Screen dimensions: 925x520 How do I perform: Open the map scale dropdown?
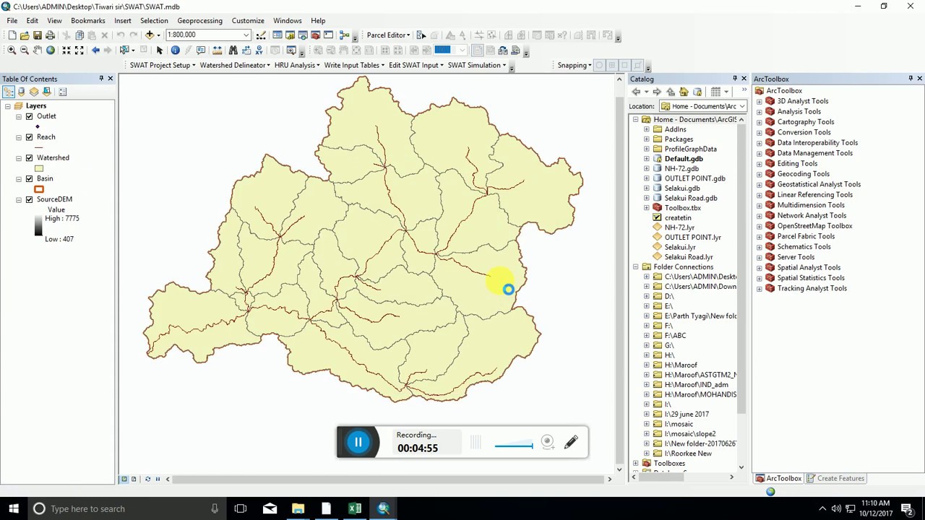point(246,35)
